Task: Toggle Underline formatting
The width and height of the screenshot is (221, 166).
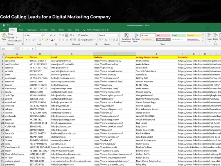Action: click(x=33, y=40)
